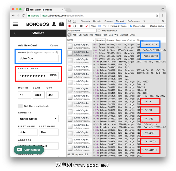The image size is (176, 171).
Task: Bookmark page with the star icon
Action: coord(157,15)
